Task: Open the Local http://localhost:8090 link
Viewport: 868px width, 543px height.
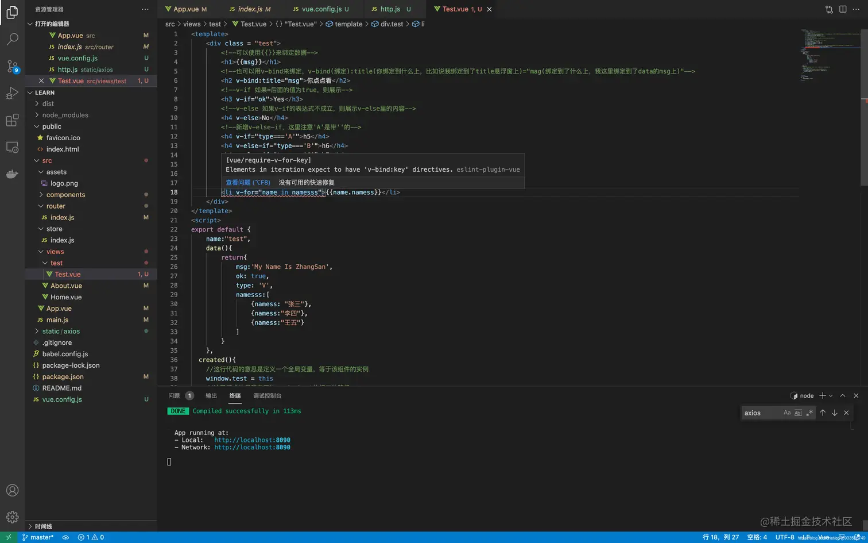Action: pos(252,440)
